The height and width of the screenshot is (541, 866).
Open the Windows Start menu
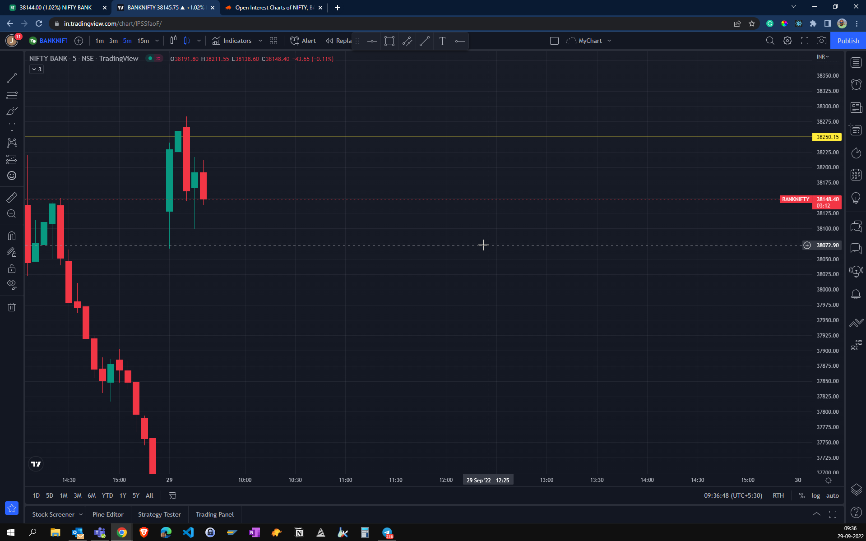pos(11,533)
